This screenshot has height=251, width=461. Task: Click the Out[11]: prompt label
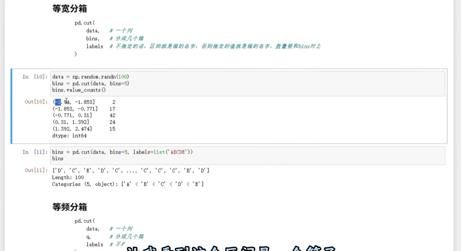pyautogui.click(x=36, y=170)
